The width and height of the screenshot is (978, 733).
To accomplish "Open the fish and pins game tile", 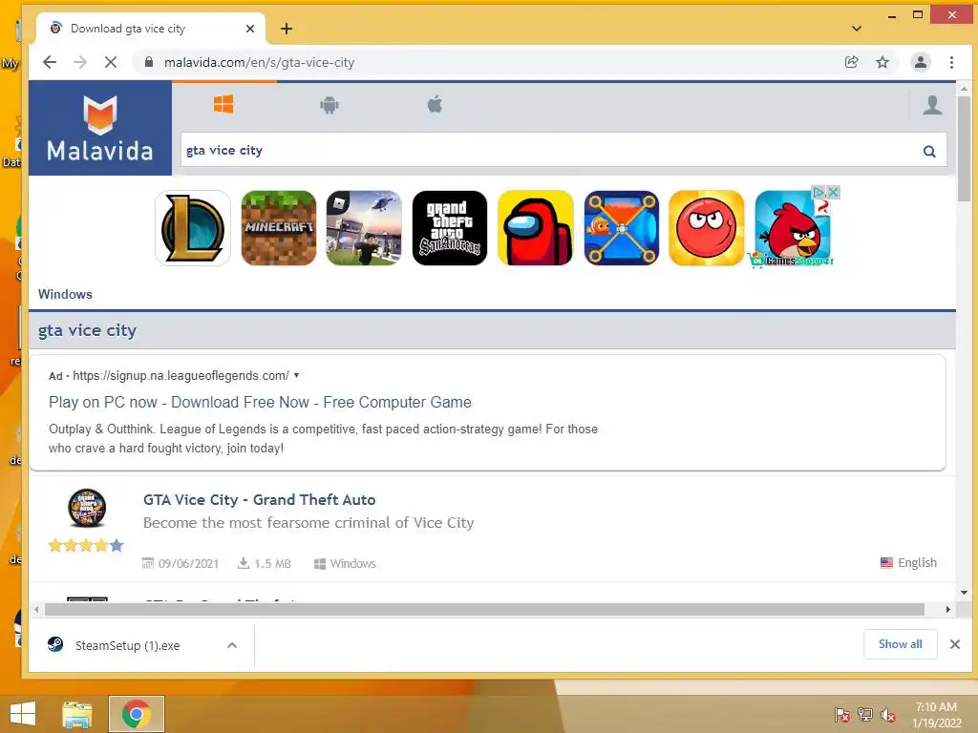I will (621, 228).
